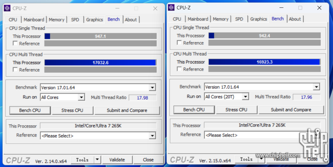
Task: Click Tools button in left window
Action: click(x=82, y=160)
